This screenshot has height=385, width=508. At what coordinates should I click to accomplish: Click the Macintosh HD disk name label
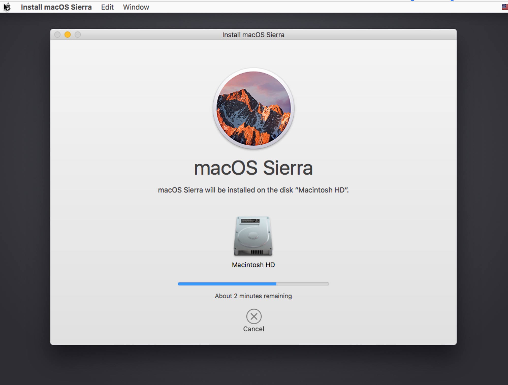(x=253, y=265)
